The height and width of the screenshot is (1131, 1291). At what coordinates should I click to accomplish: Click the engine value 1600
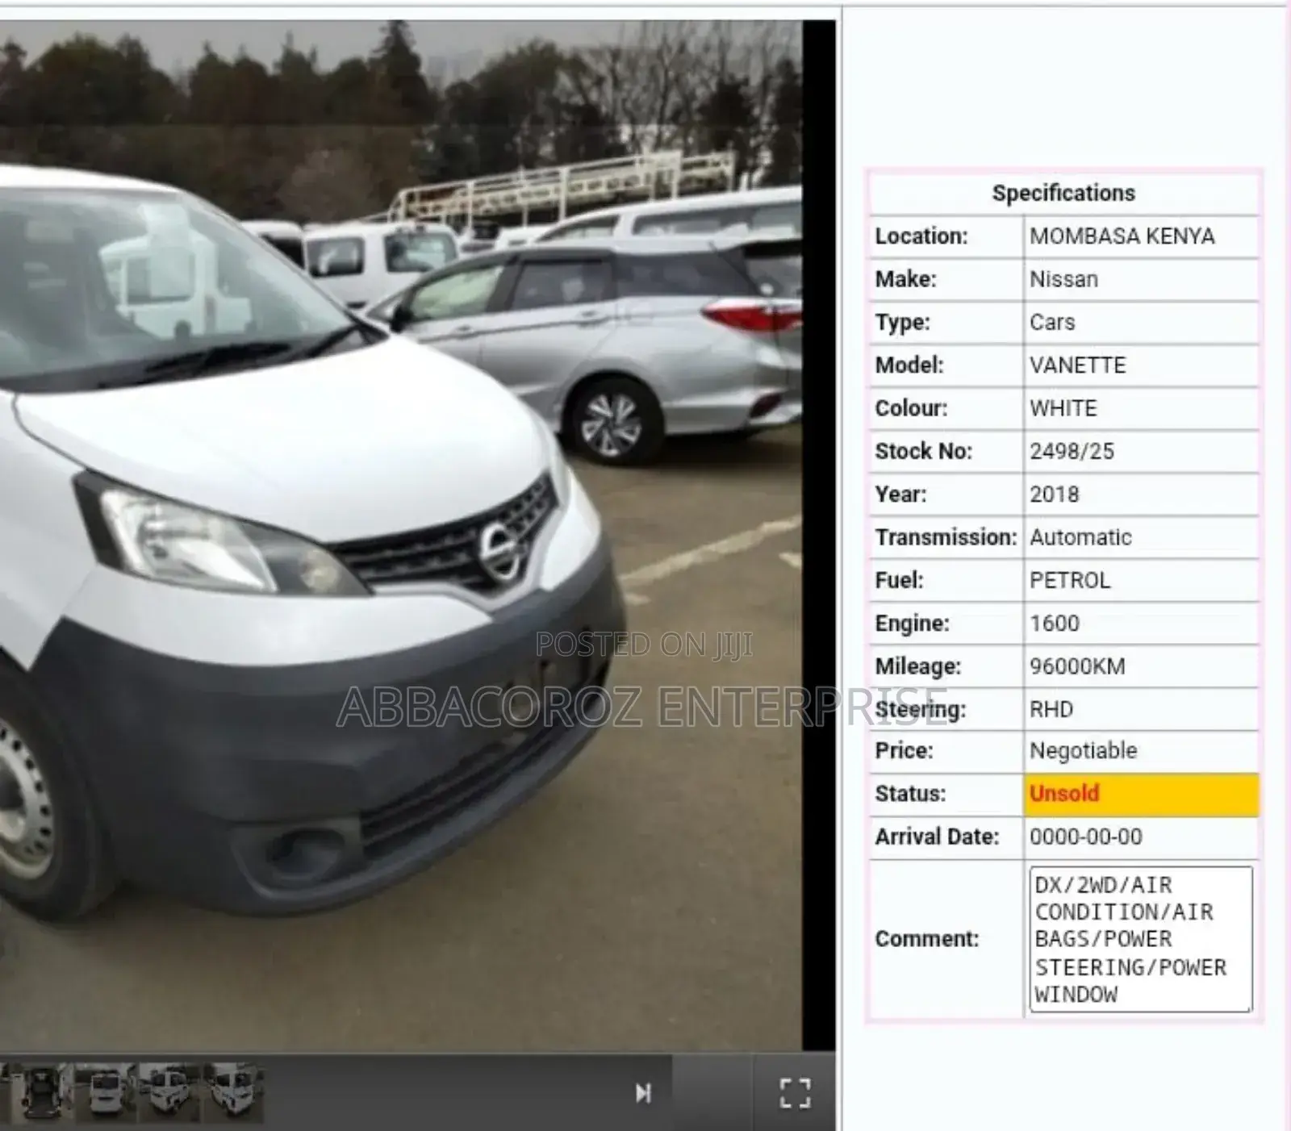click(x=1054, y=623)
